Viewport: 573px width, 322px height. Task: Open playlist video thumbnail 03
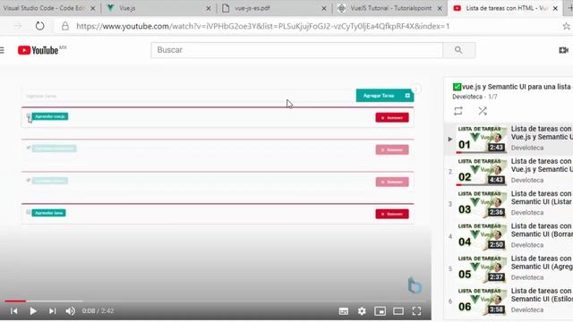[x=482, y=204]
